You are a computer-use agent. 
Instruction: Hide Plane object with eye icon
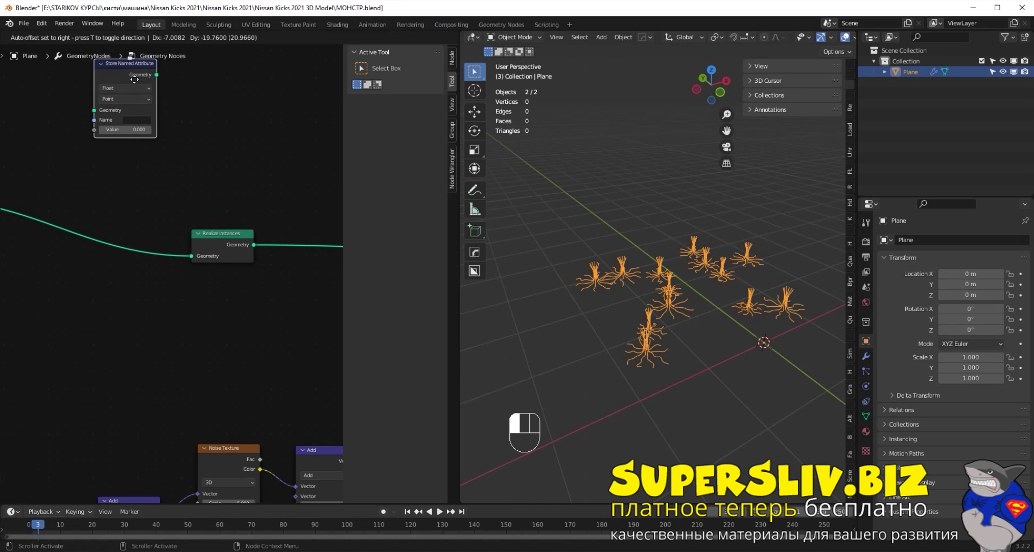pos(1003,72)
